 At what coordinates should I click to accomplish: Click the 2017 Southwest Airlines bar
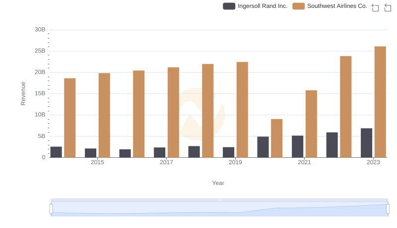tap(173, 112)
